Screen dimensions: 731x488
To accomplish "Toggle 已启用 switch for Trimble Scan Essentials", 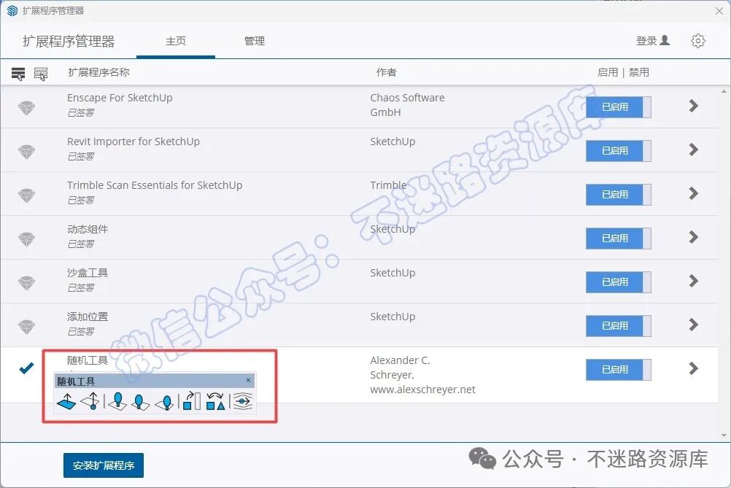I will (618, 194).
